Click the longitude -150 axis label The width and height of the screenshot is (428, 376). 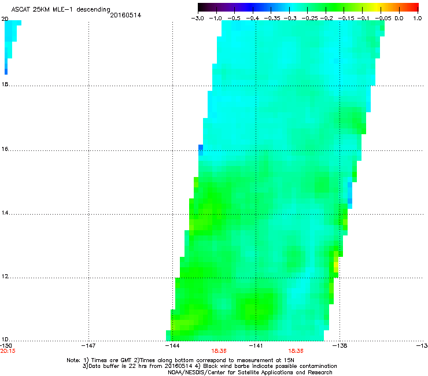pos(6,346)
